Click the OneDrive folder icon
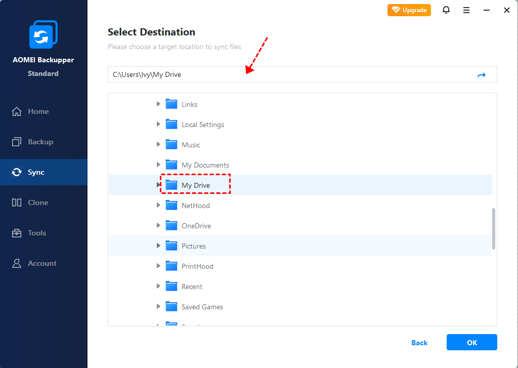The image size is (518, 368). (x=171, y=226)
